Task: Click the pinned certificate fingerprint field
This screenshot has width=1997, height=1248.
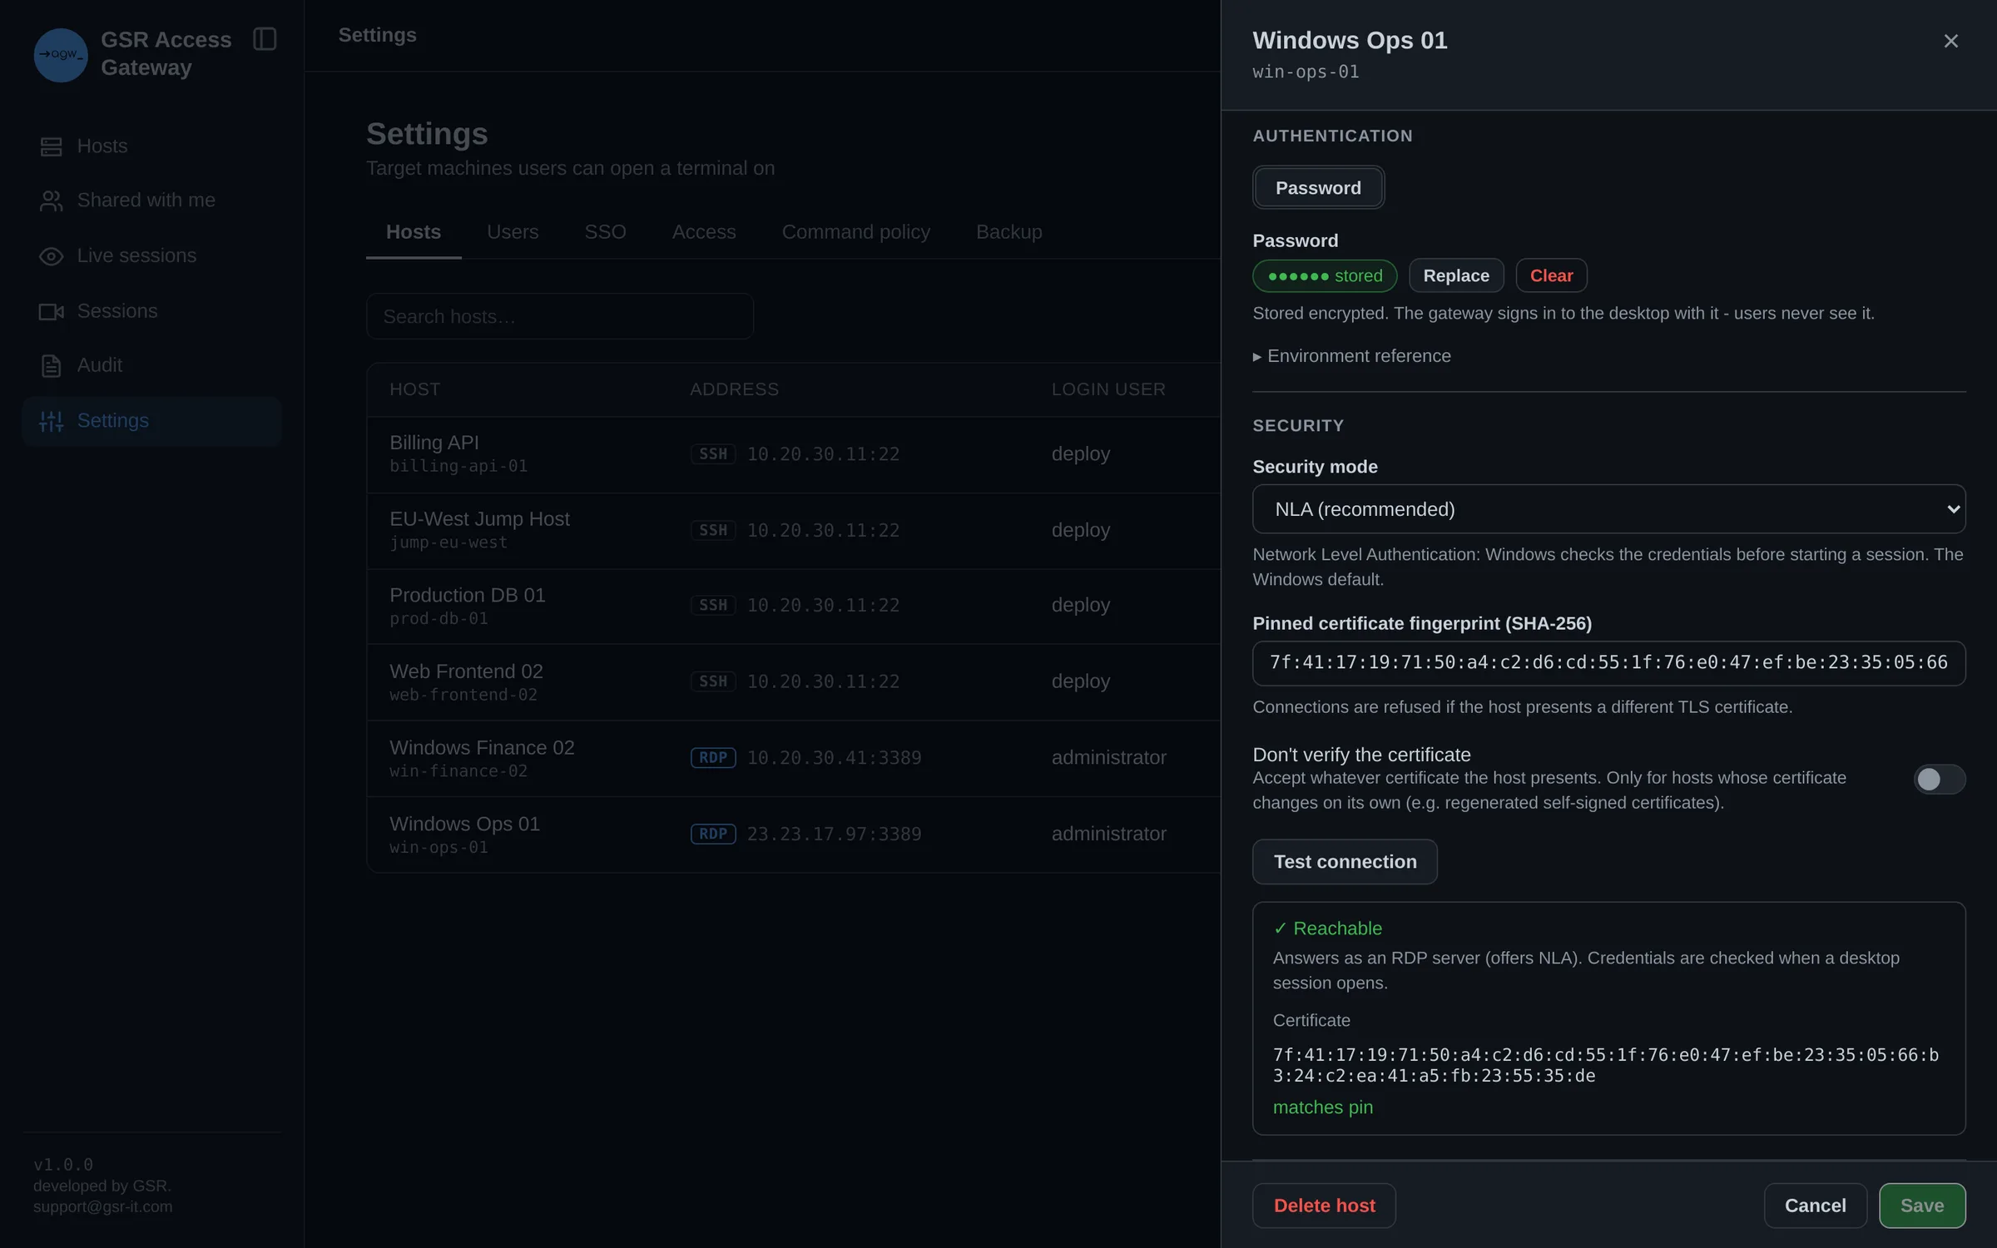Action: pos(1608,663)
